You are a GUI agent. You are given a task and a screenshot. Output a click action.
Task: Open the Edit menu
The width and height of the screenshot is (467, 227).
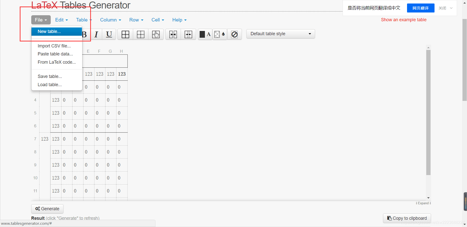pos(61,20)
